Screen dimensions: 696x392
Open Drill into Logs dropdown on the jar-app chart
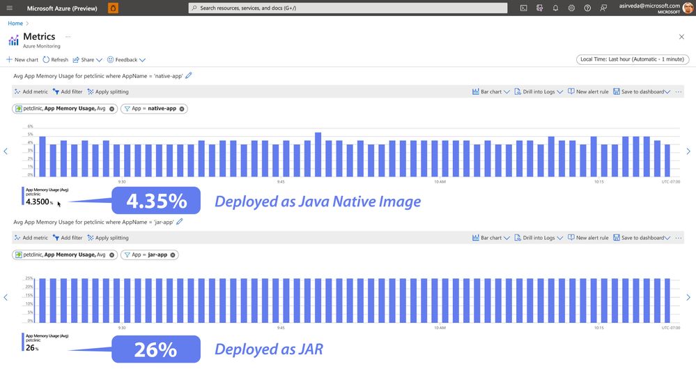[x=539, y=238]
